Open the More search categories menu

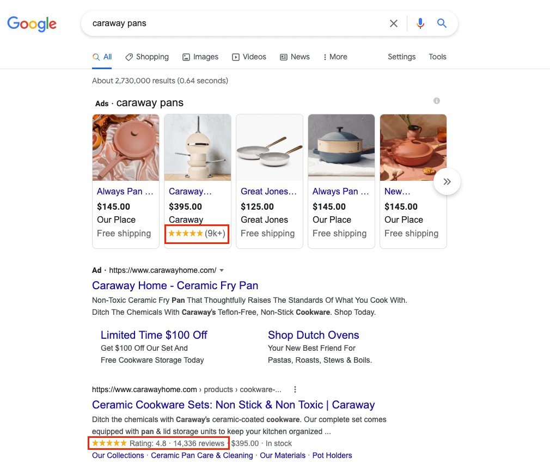335,57
